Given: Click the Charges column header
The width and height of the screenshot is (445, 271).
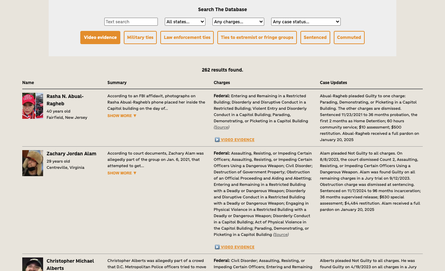Looking at the screenshot, I should pos(222,83).
